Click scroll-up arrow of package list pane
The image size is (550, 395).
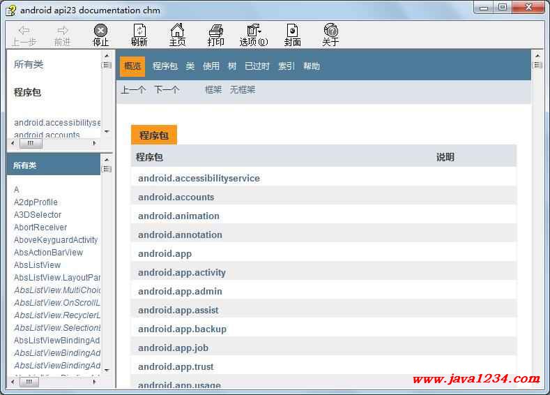click(x=107, y=55)
